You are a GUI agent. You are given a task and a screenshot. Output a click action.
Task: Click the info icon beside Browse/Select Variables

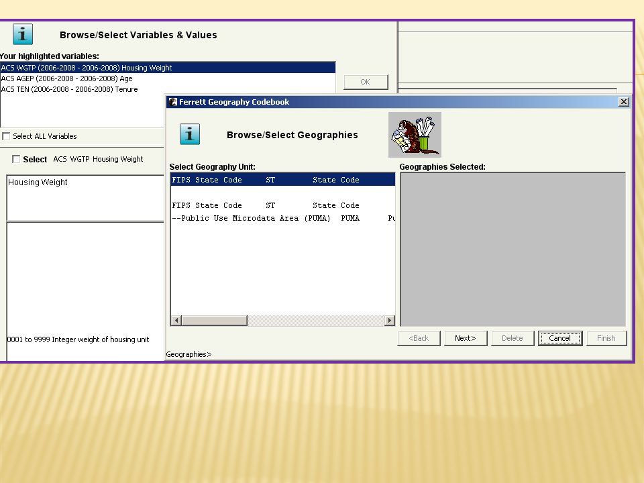23,34
